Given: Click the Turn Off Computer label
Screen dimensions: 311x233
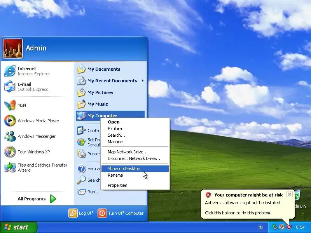Looking at the screenshot, I should (126, 213).
